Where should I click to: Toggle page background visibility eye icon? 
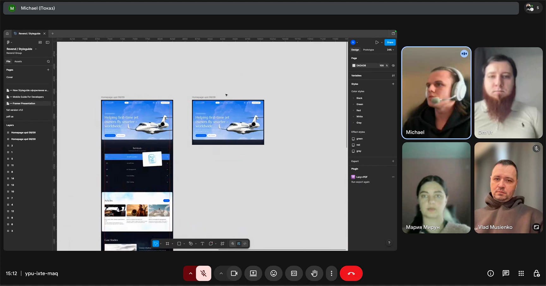coord(393,66)
